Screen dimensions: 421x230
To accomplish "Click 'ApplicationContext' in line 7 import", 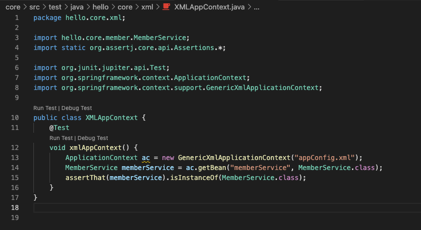I will click(x=210, y=78).
